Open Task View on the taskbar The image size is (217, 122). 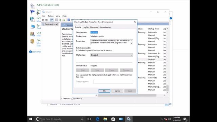(x=90, y=119)
